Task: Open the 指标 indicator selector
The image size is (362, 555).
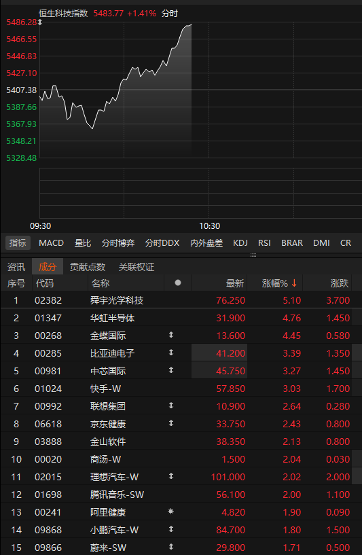Action: tap(18, 243)
